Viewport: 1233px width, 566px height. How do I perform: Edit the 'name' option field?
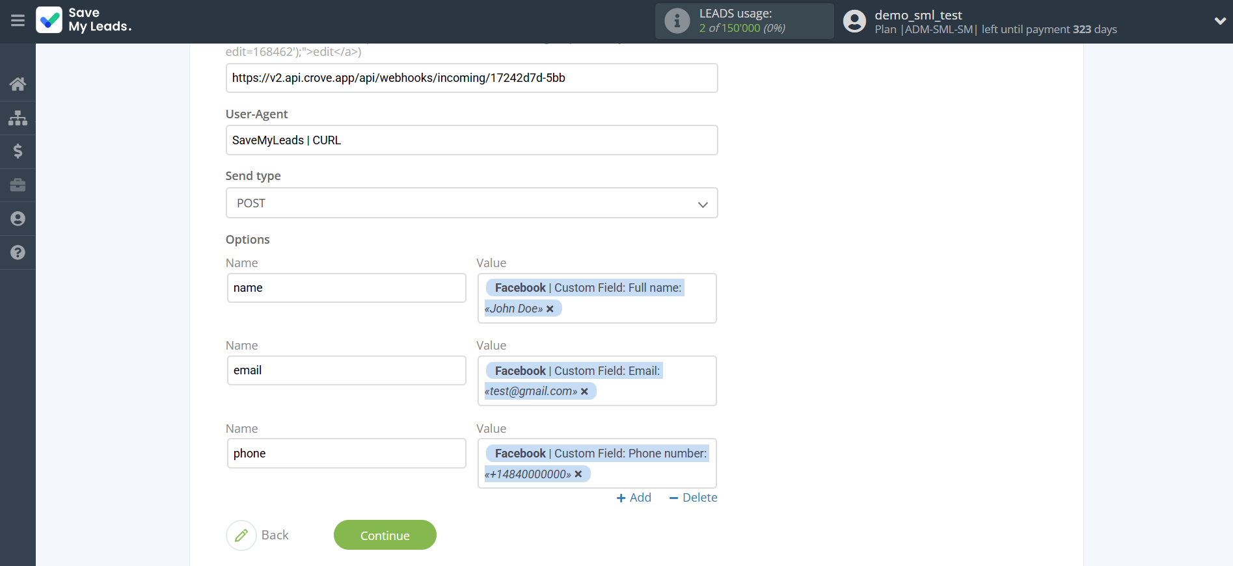coord(347,288)
